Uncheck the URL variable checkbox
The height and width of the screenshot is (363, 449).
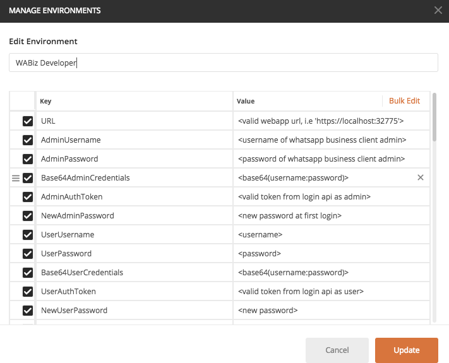point(28,121)
